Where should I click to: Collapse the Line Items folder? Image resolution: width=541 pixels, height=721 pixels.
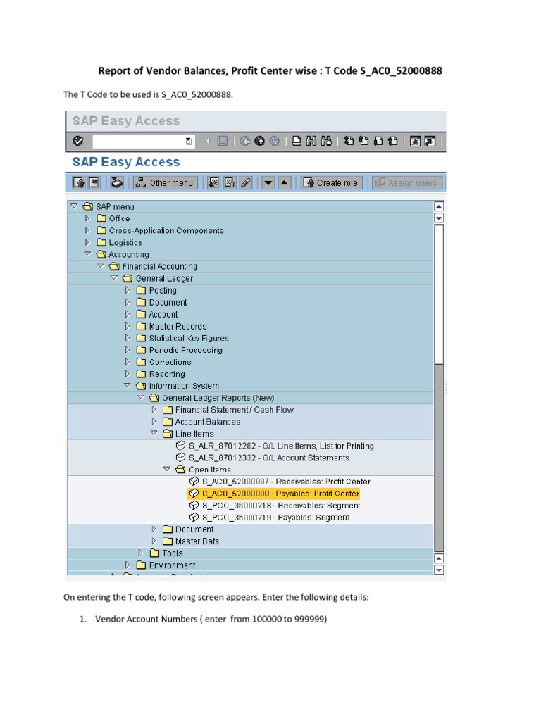pyautogui.click(x=154, y=433)
